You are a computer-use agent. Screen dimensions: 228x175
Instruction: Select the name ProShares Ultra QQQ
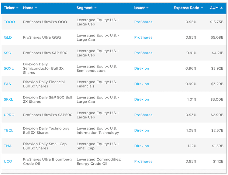pyautogui.click(x=42, y=37)
